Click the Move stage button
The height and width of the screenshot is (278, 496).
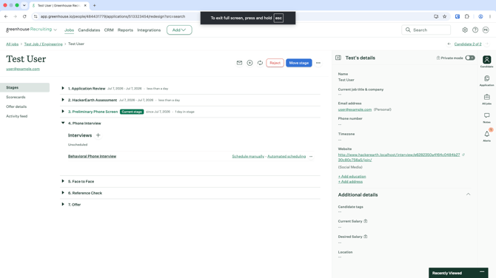coord(298,63)
